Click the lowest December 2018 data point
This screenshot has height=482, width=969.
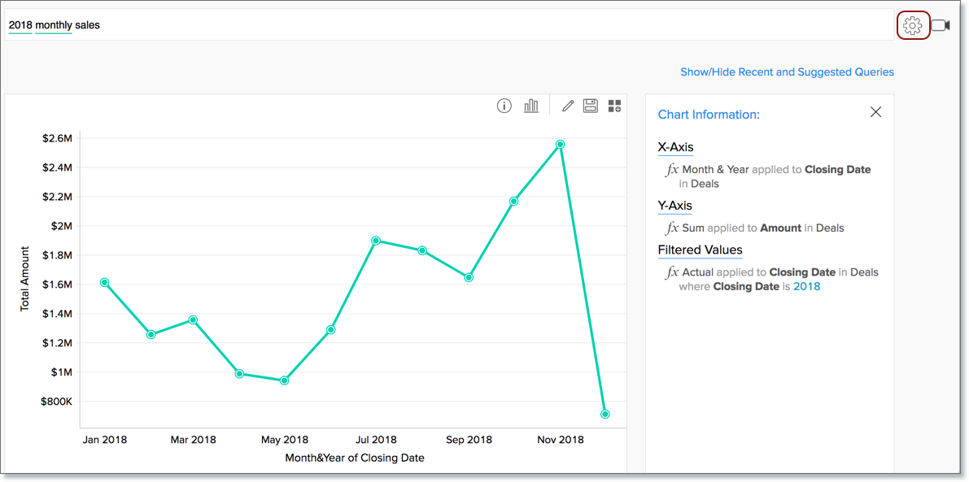coord(605,415)
